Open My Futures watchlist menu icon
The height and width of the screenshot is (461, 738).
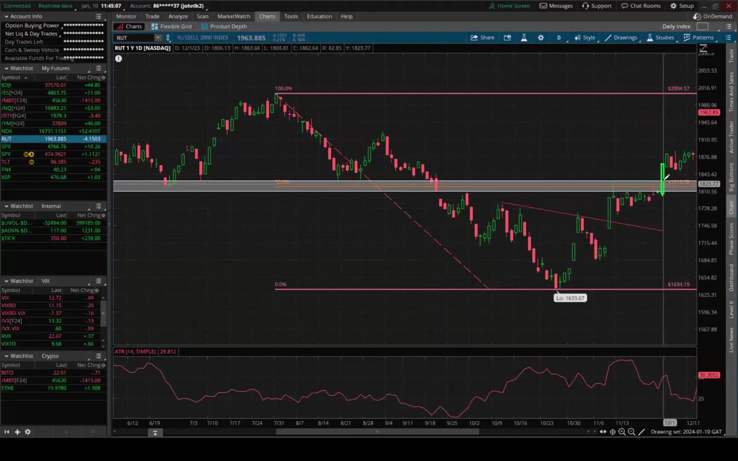tap(99, 68)
